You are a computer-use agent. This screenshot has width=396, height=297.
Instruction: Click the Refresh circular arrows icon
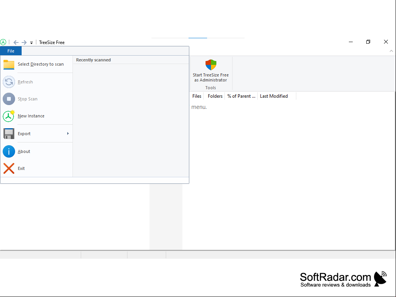(9, 82)
